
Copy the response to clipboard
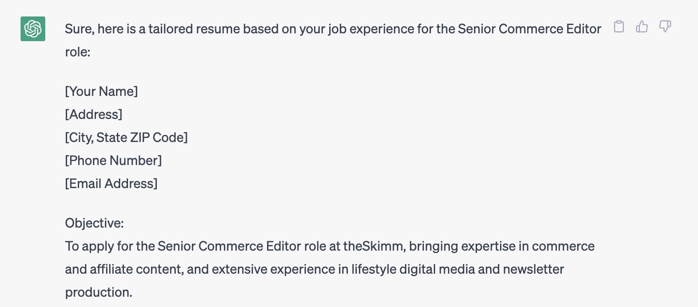(619, 27)
